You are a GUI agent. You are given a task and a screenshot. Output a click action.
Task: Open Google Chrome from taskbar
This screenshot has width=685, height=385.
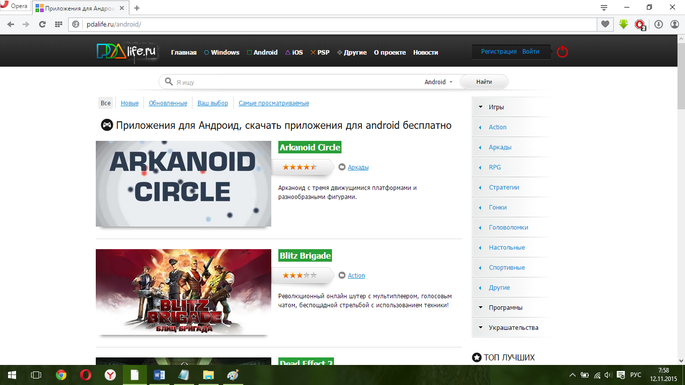point(61,375)
